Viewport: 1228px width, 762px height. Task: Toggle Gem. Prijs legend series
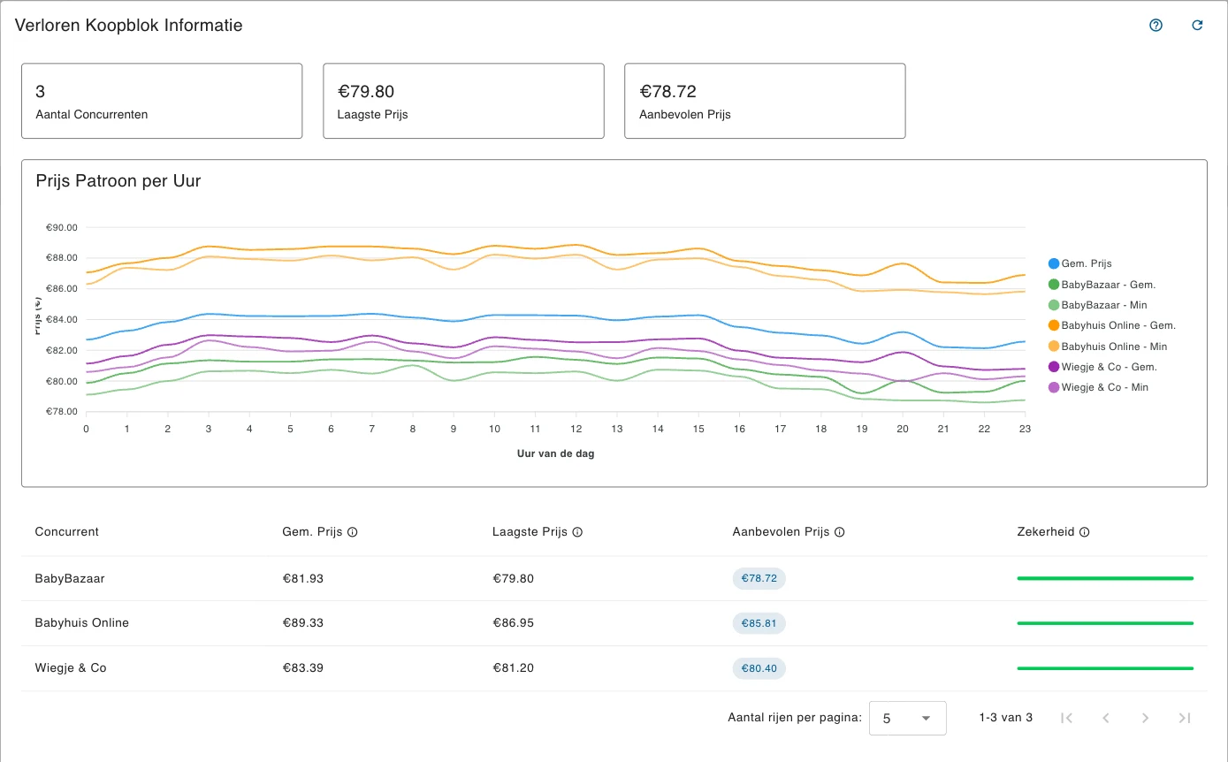(1079, 263)
